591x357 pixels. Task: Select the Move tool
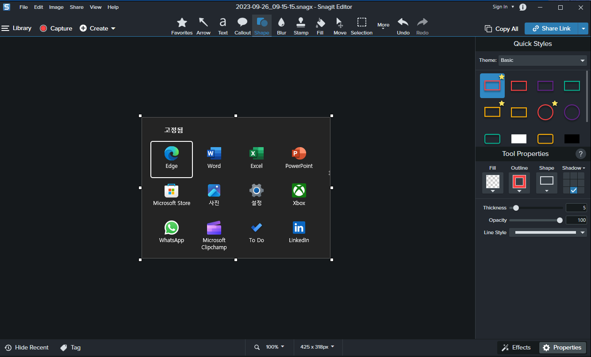pyautogui.click(x=340, y=26)
